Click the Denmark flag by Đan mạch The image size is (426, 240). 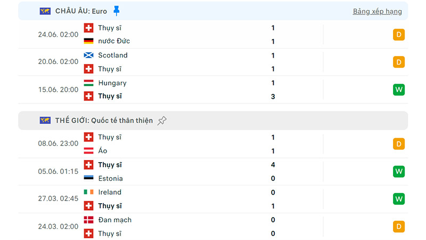tap(88, 220)
